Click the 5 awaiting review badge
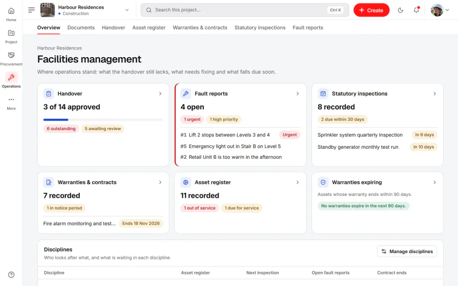The height and width of the screenshot is (286, 458). [103, 129]
